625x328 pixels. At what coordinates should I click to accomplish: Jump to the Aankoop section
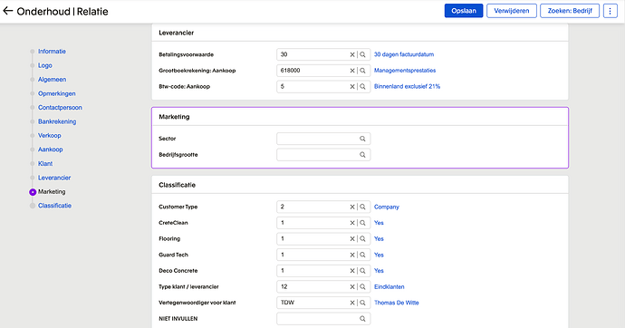[x=50, y=150]
